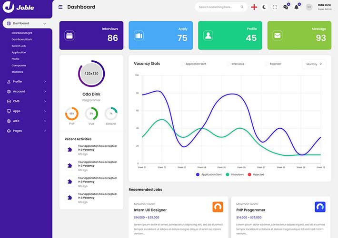Open Search Job in the sidebar

tap(19, 46)
